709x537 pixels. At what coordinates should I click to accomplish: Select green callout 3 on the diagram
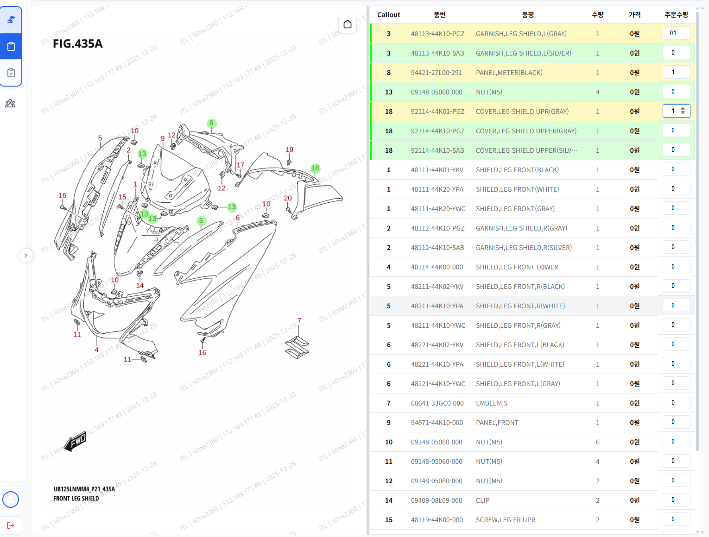click(201, 221)
